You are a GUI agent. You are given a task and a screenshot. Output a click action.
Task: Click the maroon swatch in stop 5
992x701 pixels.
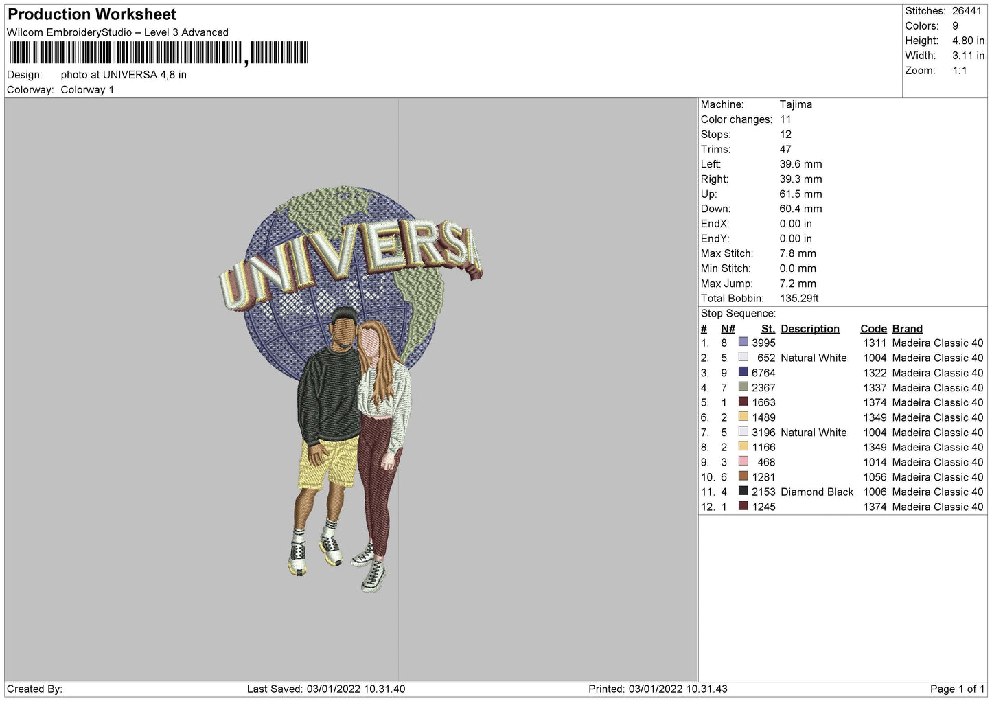click(743, 402)
